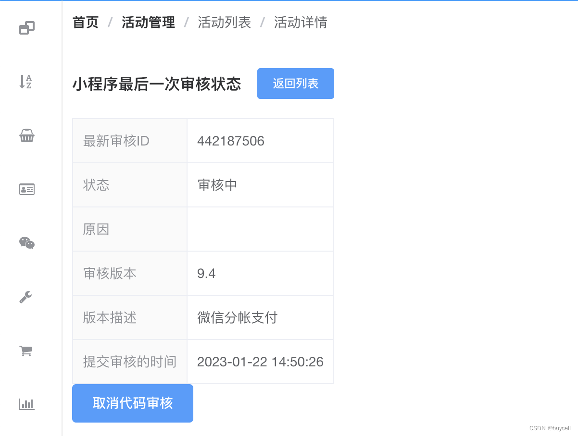Viewport: 578px width, 436px height.
Task: Click the 最新审核ID label cell
Action: pyautogui.click(x=130, y=141)
